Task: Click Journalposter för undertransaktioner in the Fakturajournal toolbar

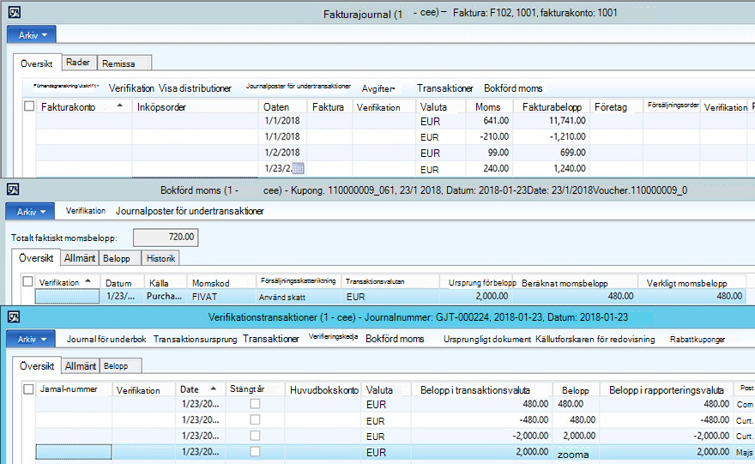Action: [298, 86]
